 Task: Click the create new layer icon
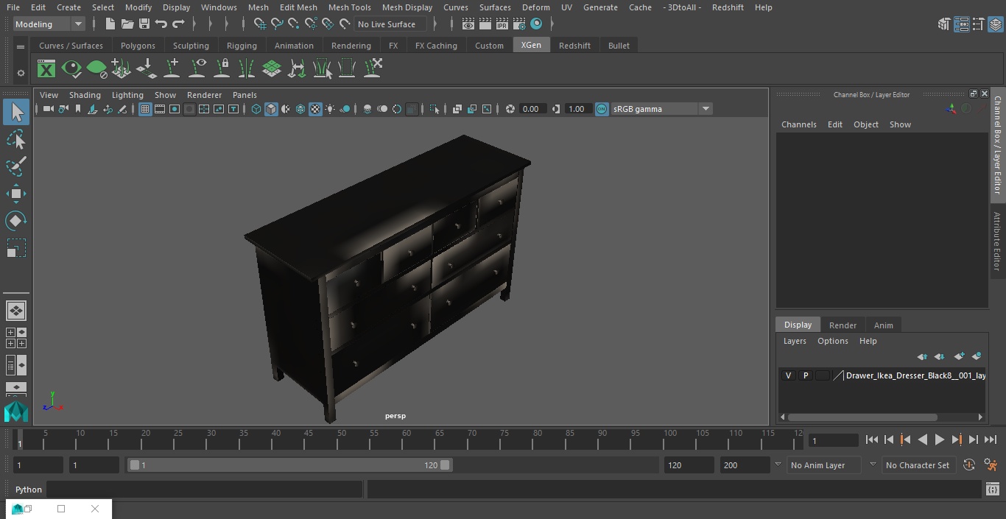point(959,356)
